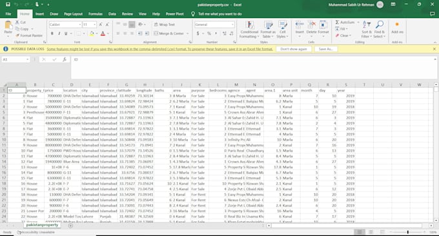Switch to Formulas tab
Screen dimensions: 439x236
pyautogui.click(x=96, y=14)
